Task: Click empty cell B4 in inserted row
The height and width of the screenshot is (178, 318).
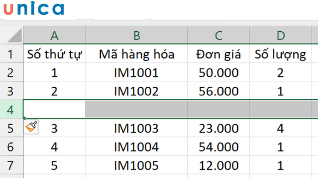Action: click(x=136, y=109)
